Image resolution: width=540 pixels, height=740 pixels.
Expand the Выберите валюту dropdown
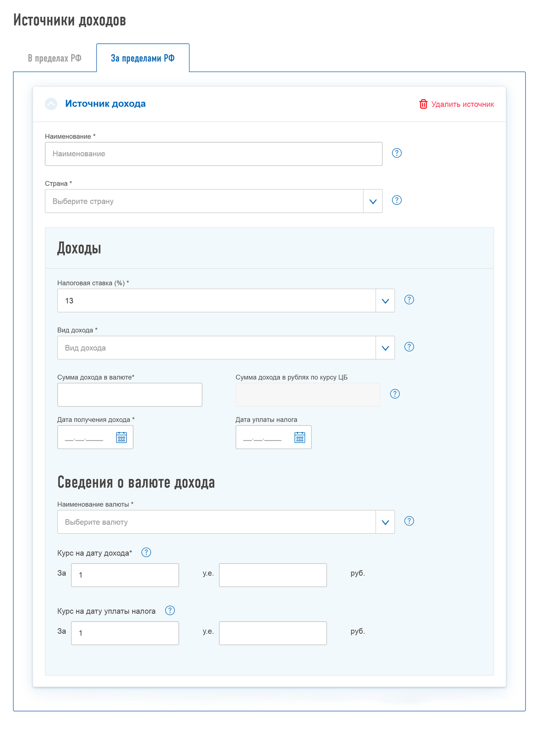[x=385, y=522]
